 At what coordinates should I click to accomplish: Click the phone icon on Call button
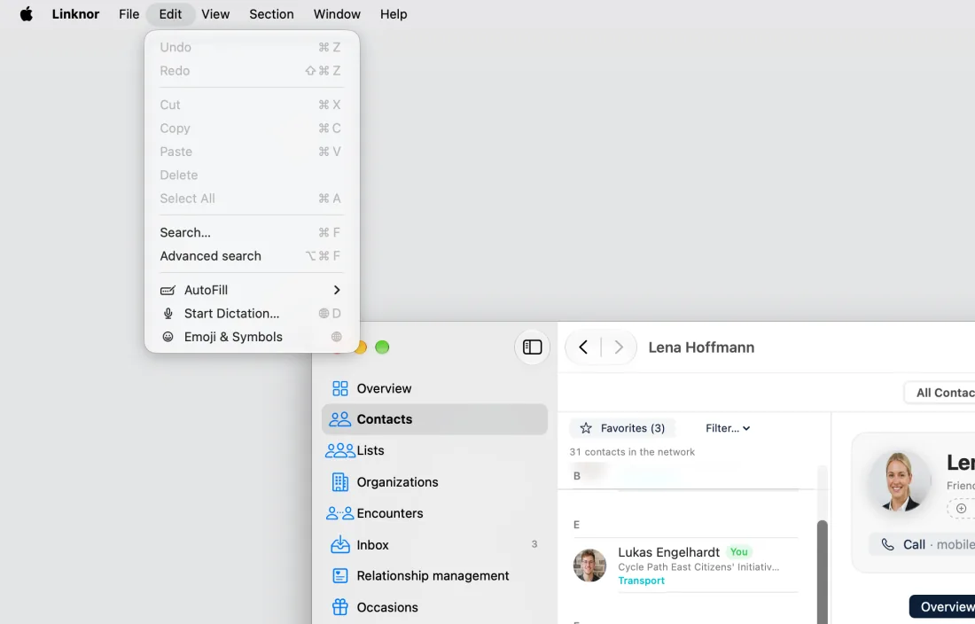888,544
